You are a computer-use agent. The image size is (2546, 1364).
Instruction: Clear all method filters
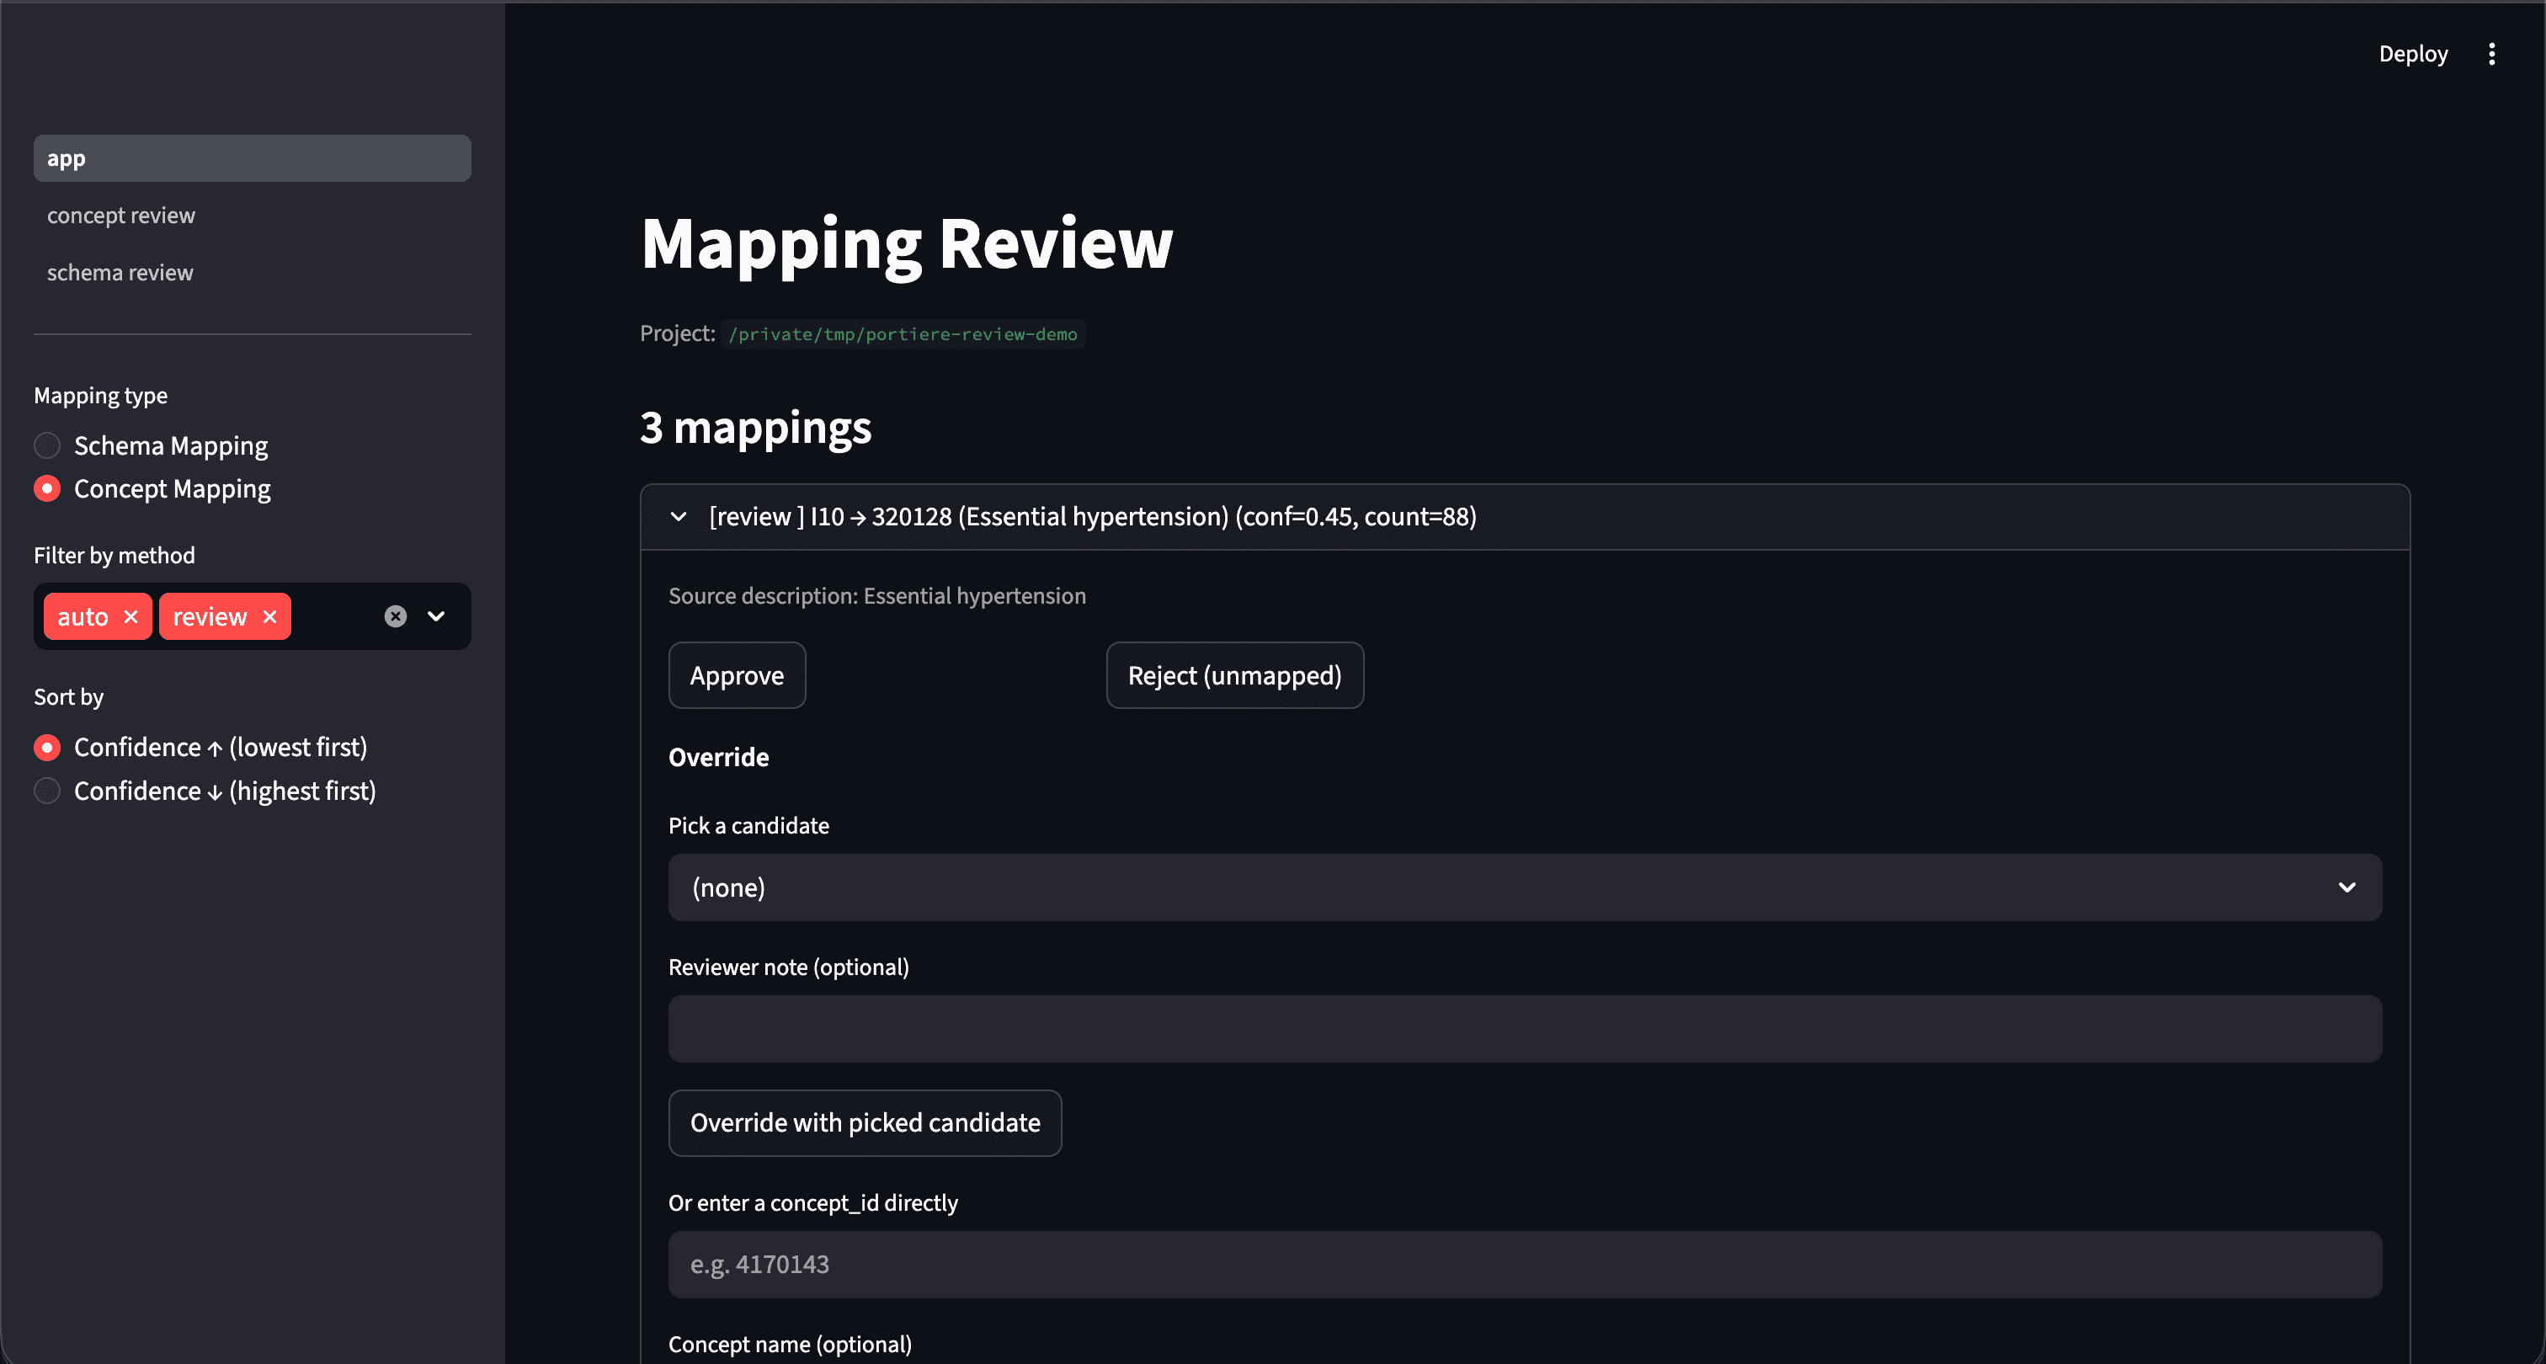coord(396,617)
